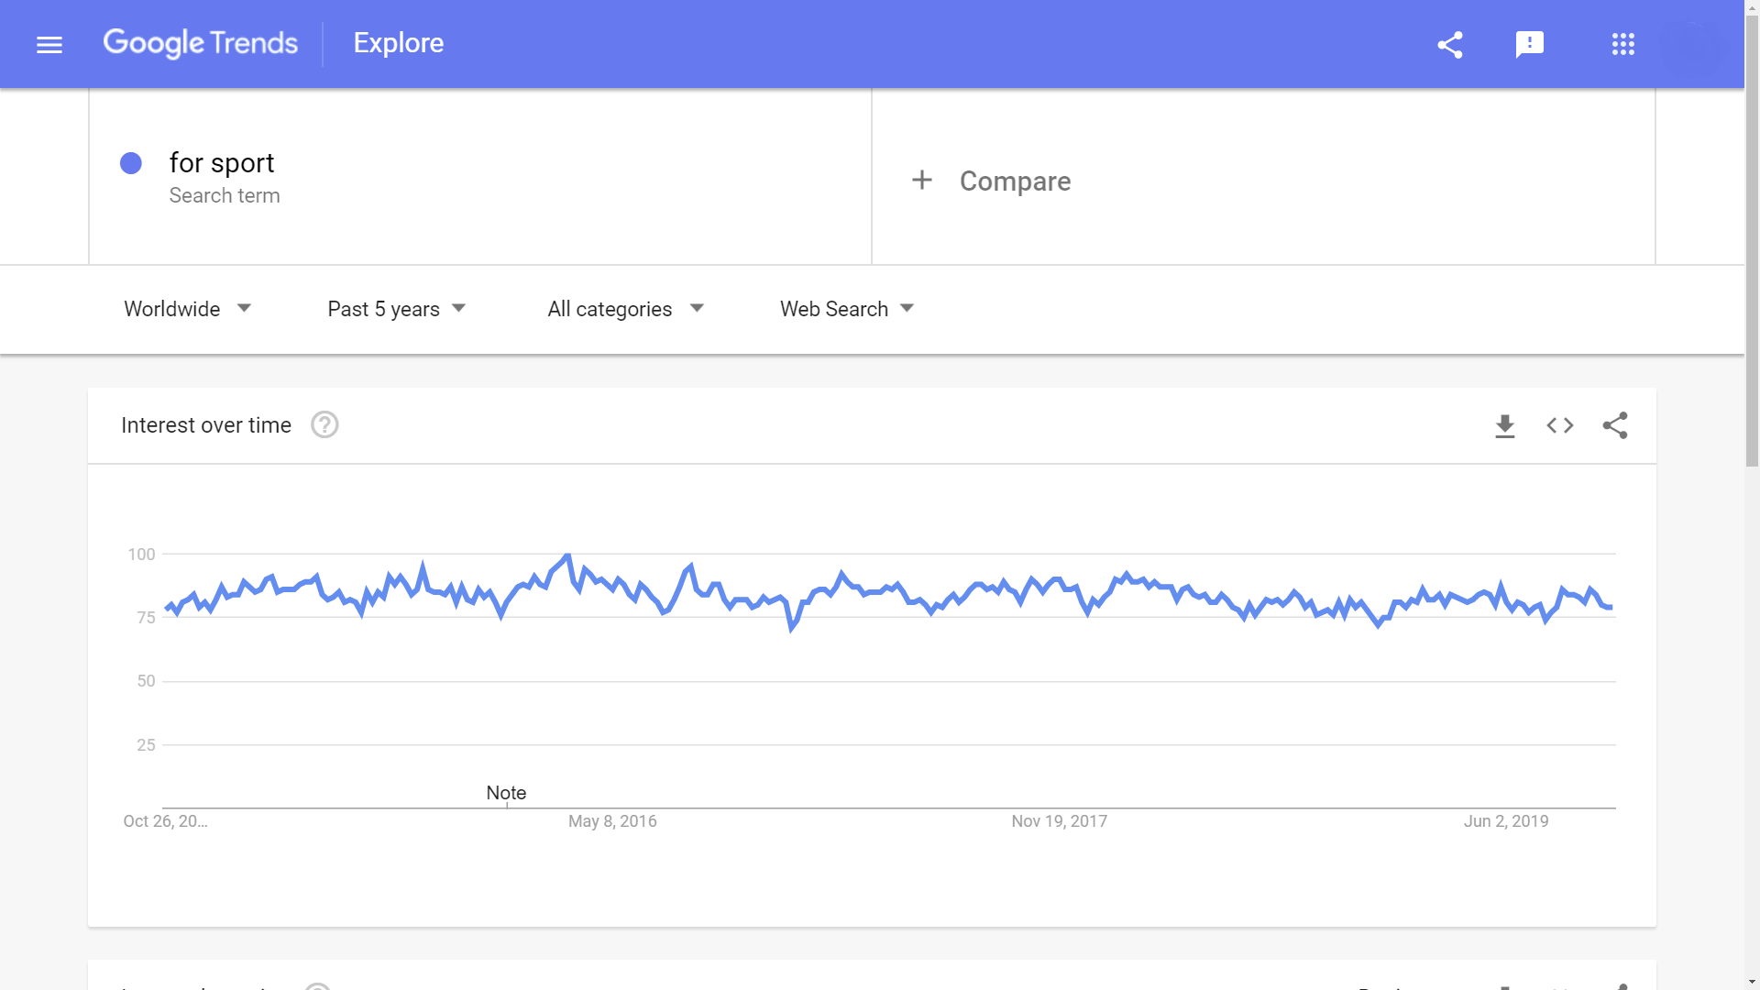Viewport: 1760px width, 990px height.
Task: Click the Compare button
Action: click(x=1015, y=181)
